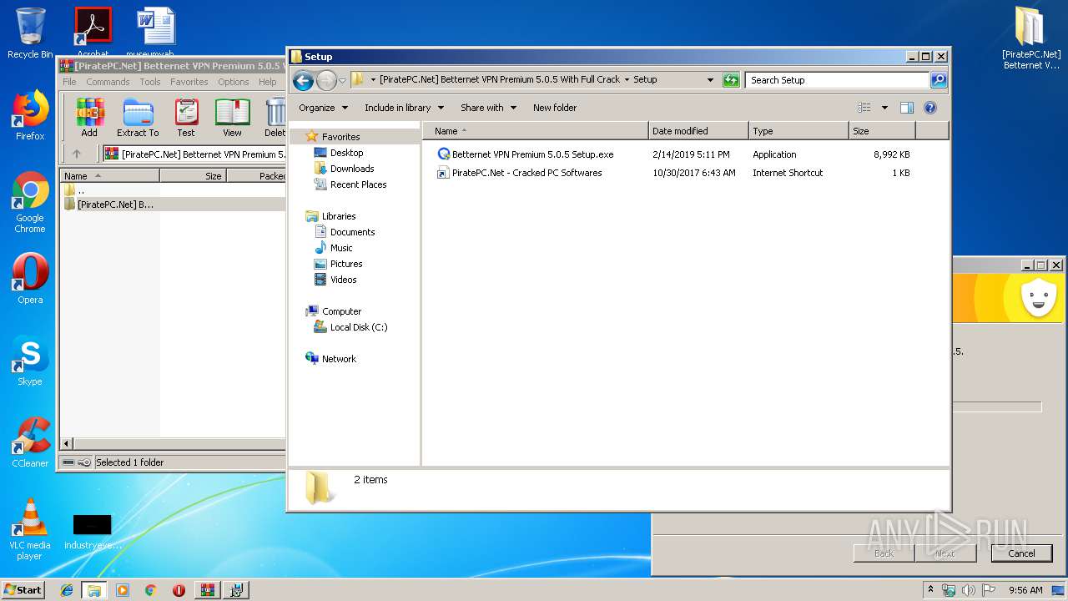Click the WinRAR taskbar button
Viewport: 1068px width, 601px height.
coord(207,590)
